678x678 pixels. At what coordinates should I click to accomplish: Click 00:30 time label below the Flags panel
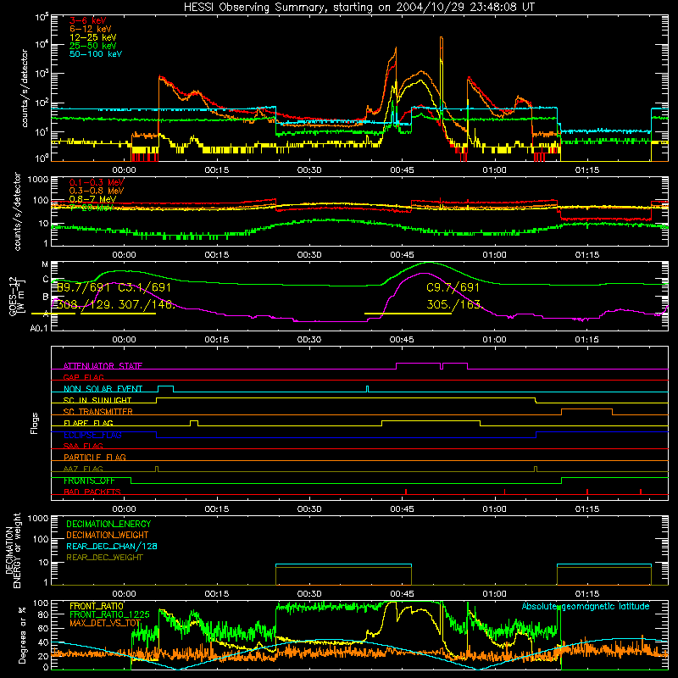[x=309, y=509]
